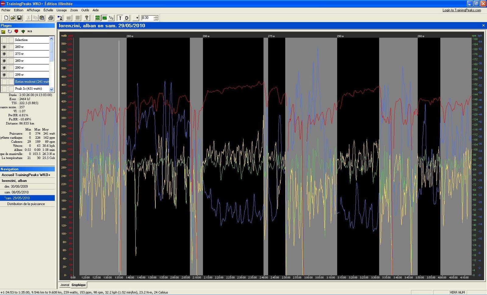The image size is (487, 295).
Task: Click the green diamond icon in Plages
Action: (23, 31)
